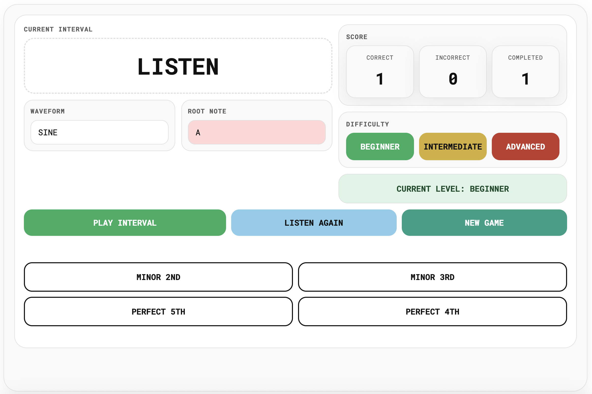Click the Current Level Beginner banner
Viewport: 592px width, 394px height.
[453, 189]
